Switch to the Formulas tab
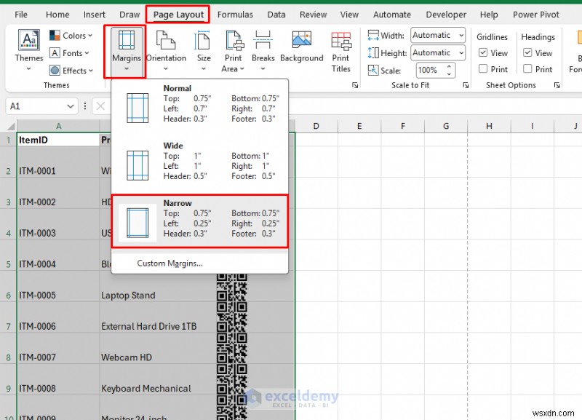The height and width of the screenshot is (420, 582). pos(235,15)
